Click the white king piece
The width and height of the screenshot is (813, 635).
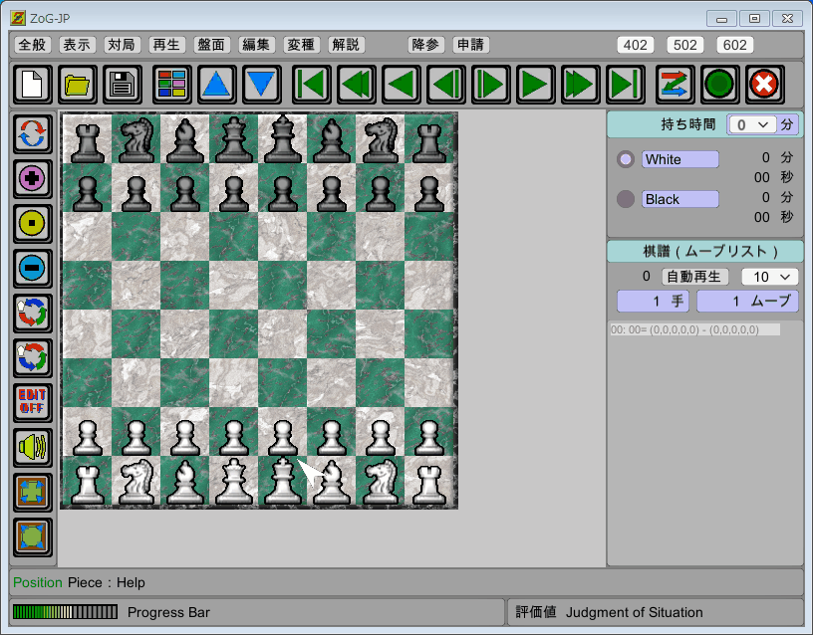coord(283,481)
